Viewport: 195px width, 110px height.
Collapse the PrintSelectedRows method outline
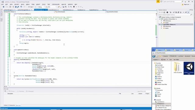click(10, 14)
